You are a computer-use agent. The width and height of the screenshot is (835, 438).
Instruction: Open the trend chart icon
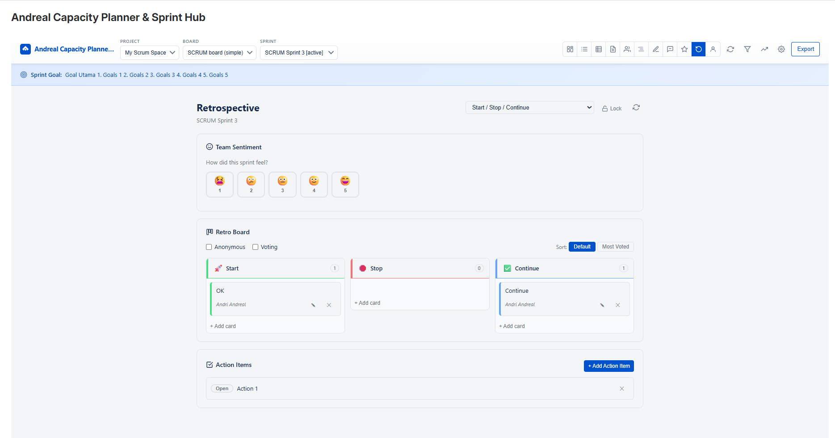pyautogui.click(x=764, y=49)
